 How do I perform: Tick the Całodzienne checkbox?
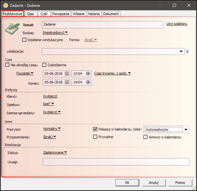point(44,65)
